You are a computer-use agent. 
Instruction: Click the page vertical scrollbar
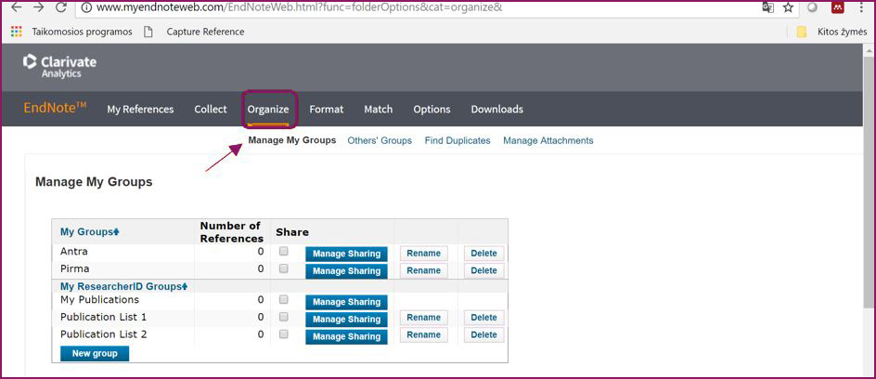coord(868,186)
